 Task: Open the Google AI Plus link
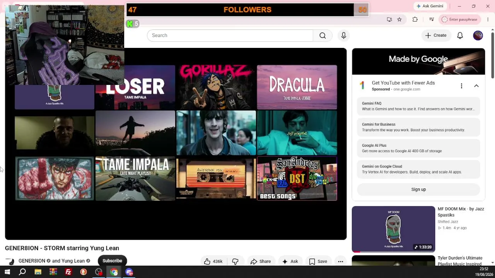418,148
